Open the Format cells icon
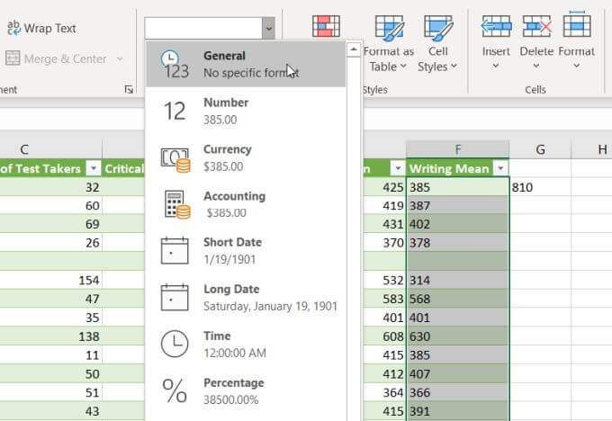Viewport: 612px width, 421px height. point(576,26)
